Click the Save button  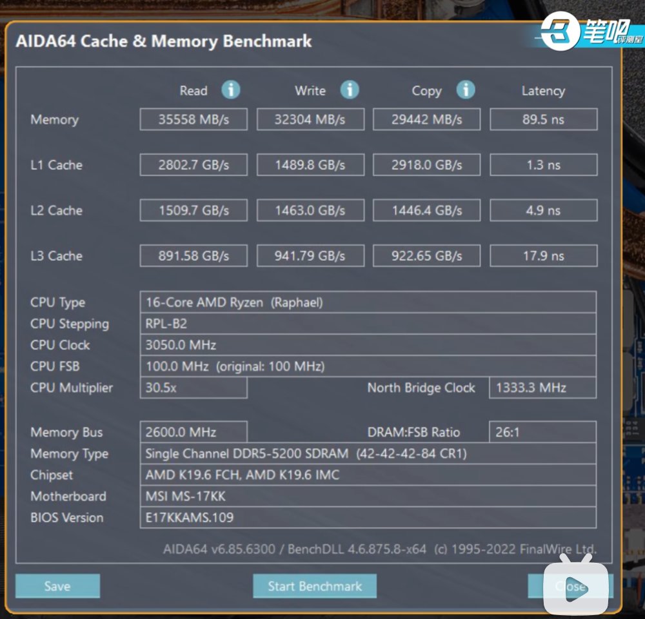coord(57,585)
